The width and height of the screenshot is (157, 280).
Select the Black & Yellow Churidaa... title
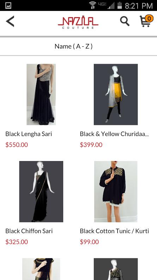114,134
